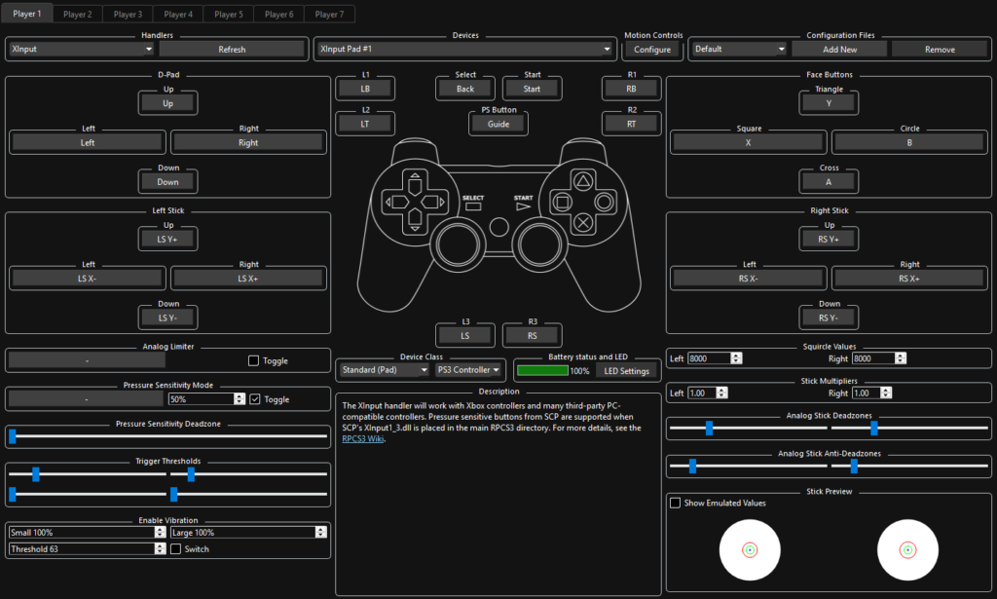Screen dimensions: 997x599
Task: Remap the D-Pad Up button
Action: point(167,103)
